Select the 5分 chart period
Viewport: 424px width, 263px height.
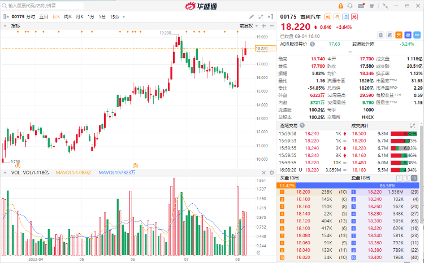[x=102, y=17]
